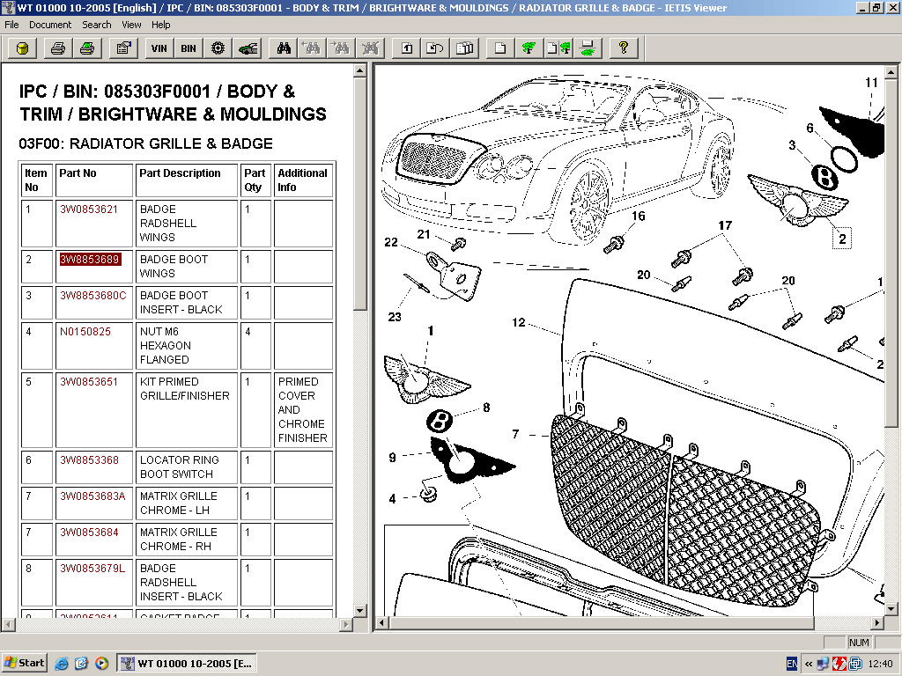
Task: Click the crossed-out binoculars icon
Action: tap(371, 48)
